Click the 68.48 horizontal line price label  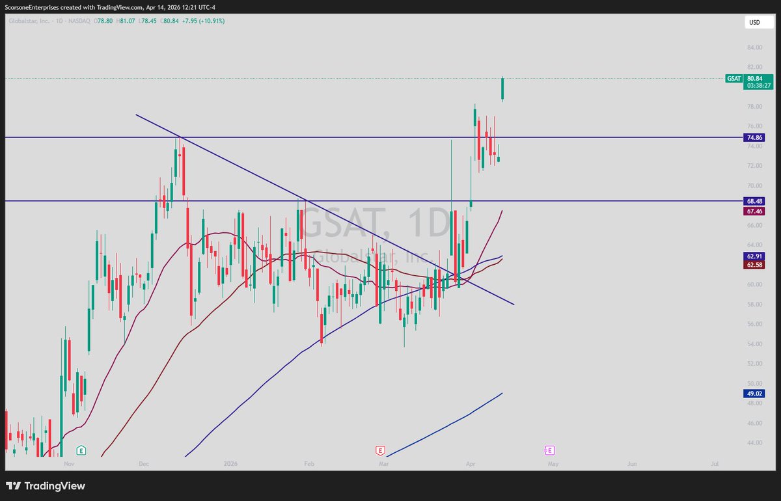tap(755, 201)
